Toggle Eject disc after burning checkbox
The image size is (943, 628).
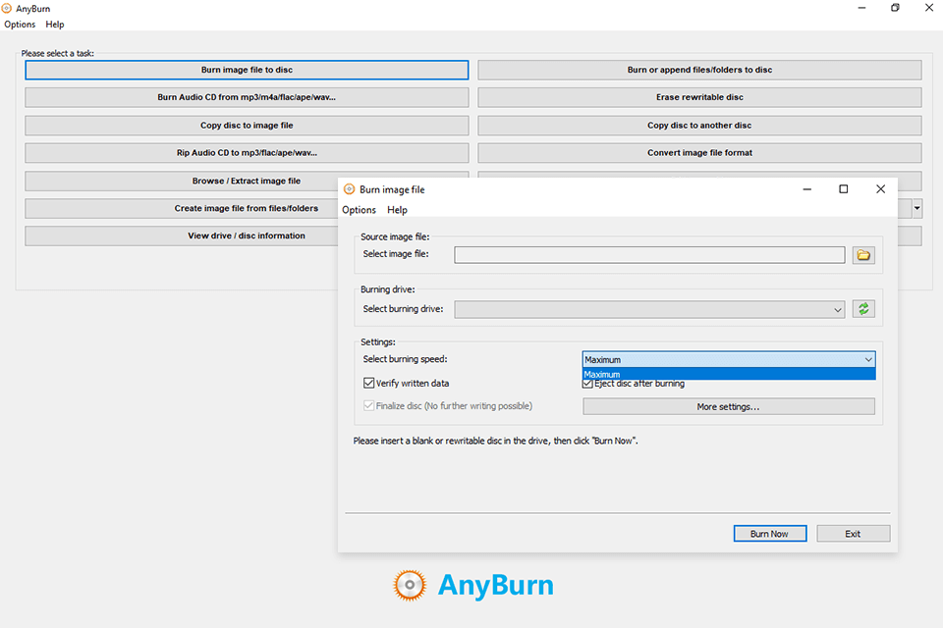point(588,384)
